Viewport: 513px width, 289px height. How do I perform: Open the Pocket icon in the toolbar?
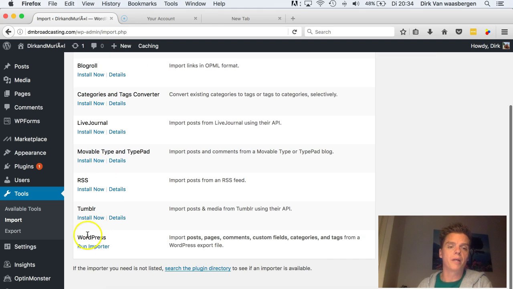point(459,32)
